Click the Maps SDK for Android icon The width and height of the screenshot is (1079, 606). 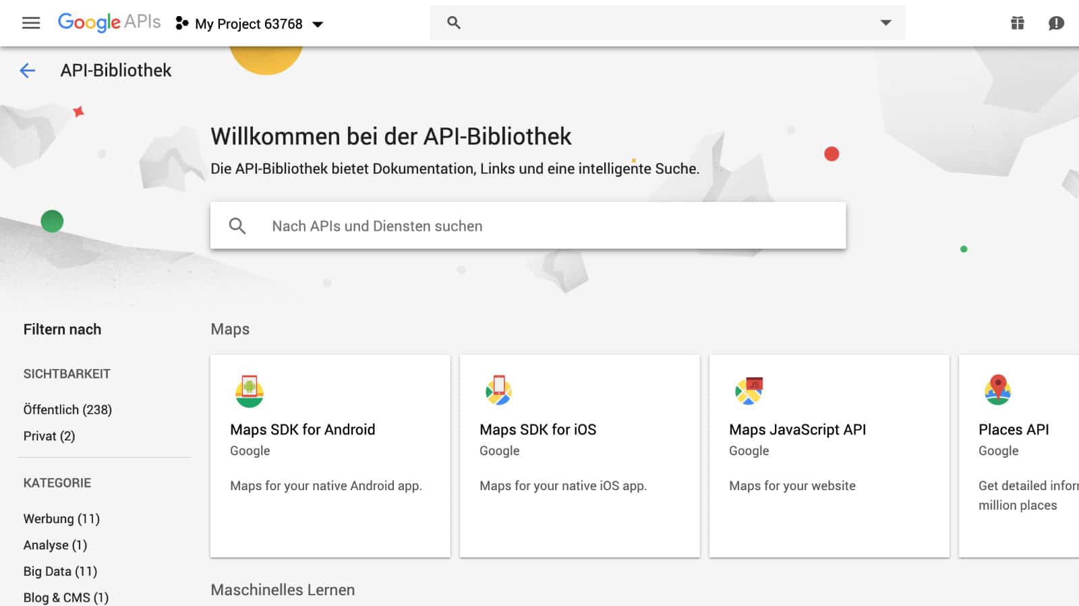coord(250,391)
